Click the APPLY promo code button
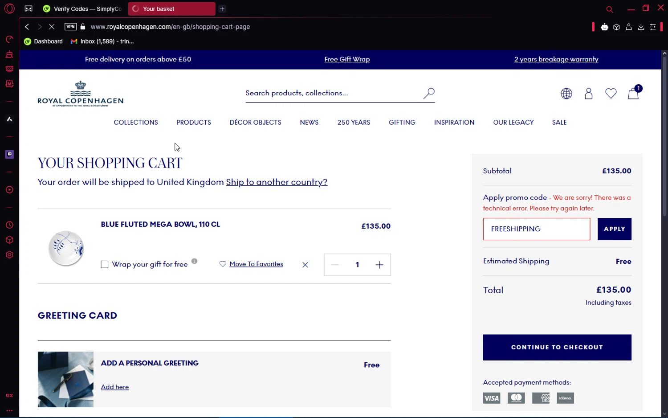This screenshot has width=668, height=418. coord(615,229)
